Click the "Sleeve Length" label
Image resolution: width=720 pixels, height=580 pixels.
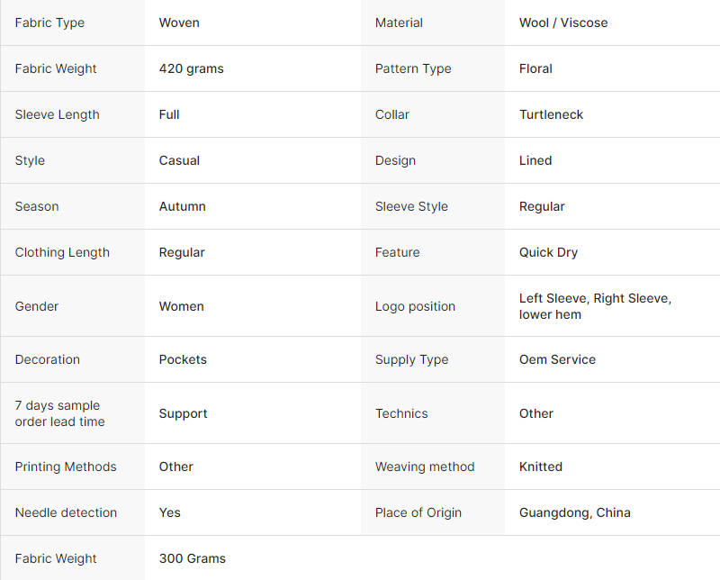pyautogui.click(x=57, y=114)
